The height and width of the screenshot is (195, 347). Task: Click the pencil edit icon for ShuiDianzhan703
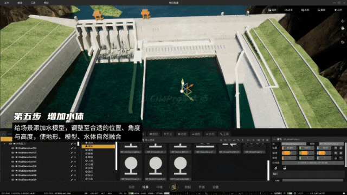pos(72,153)
